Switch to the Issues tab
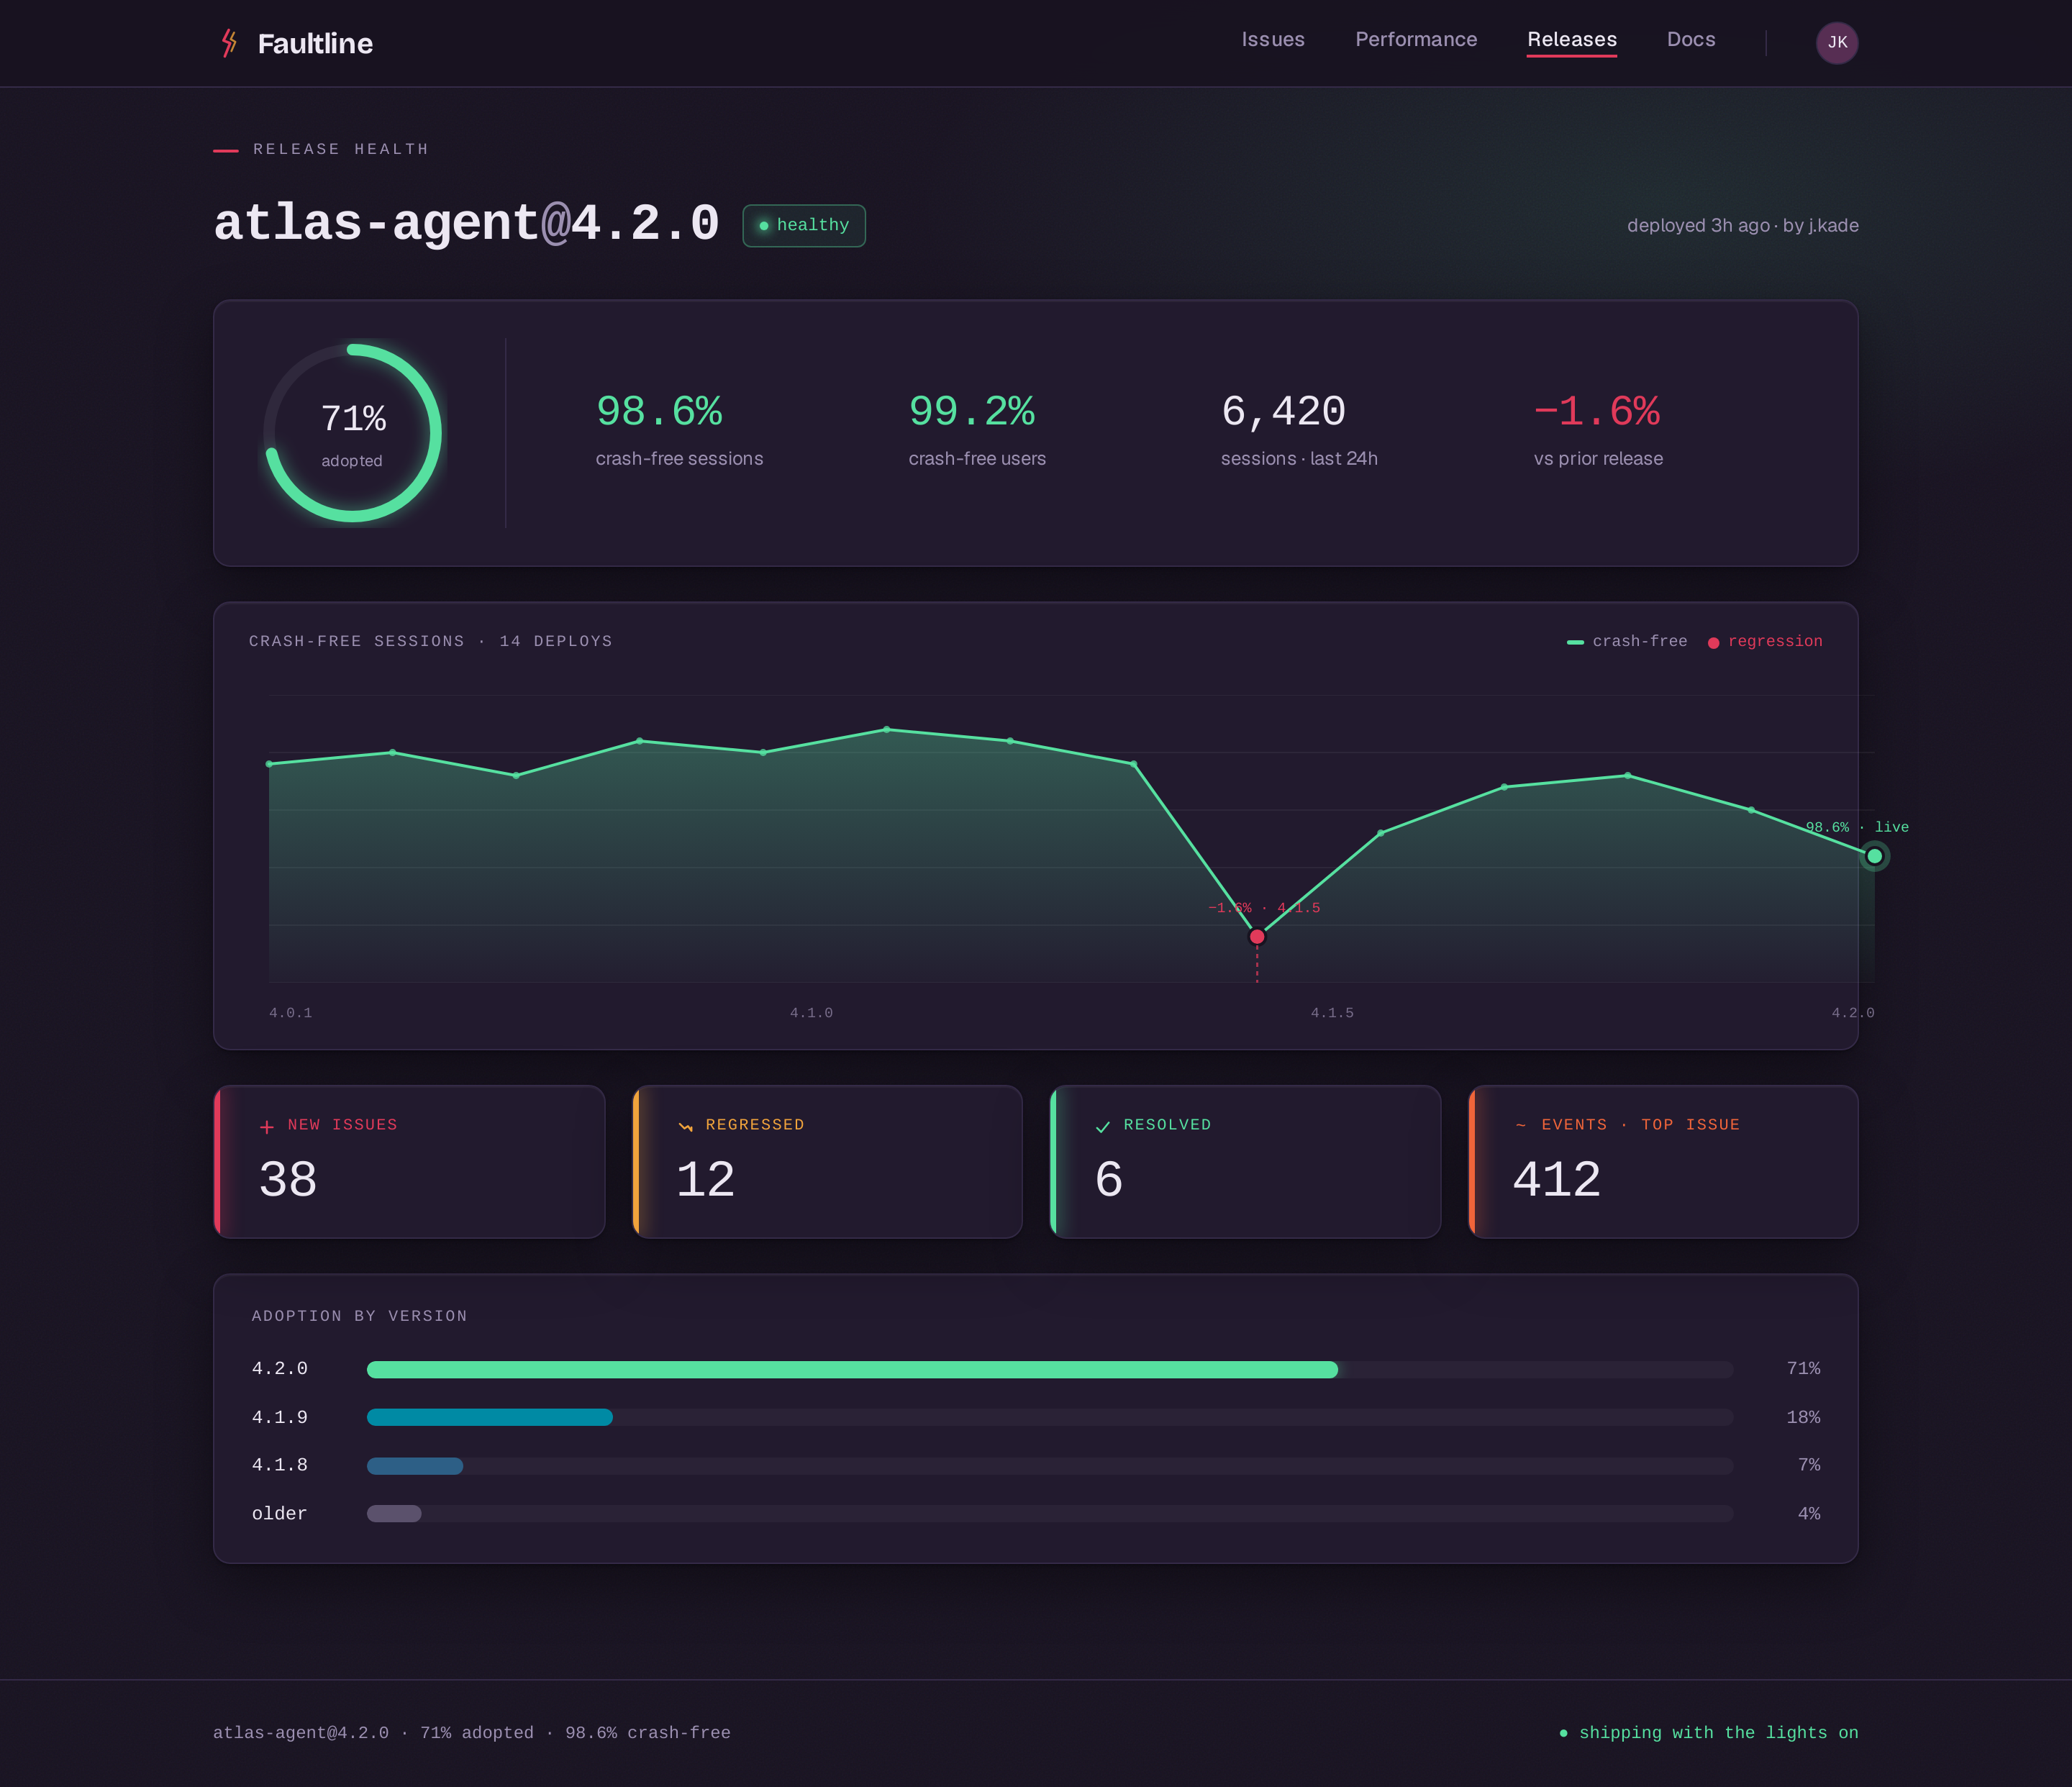This screenshot has width=2072, height=1787. click(x=1273, y=39)
